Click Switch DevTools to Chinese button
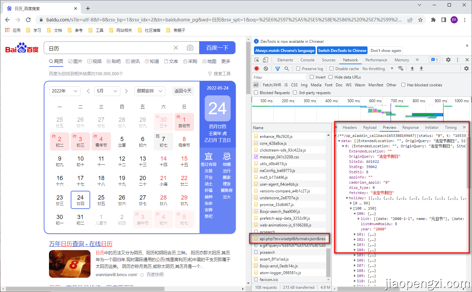The image size is (472, 292). [342, 50]
